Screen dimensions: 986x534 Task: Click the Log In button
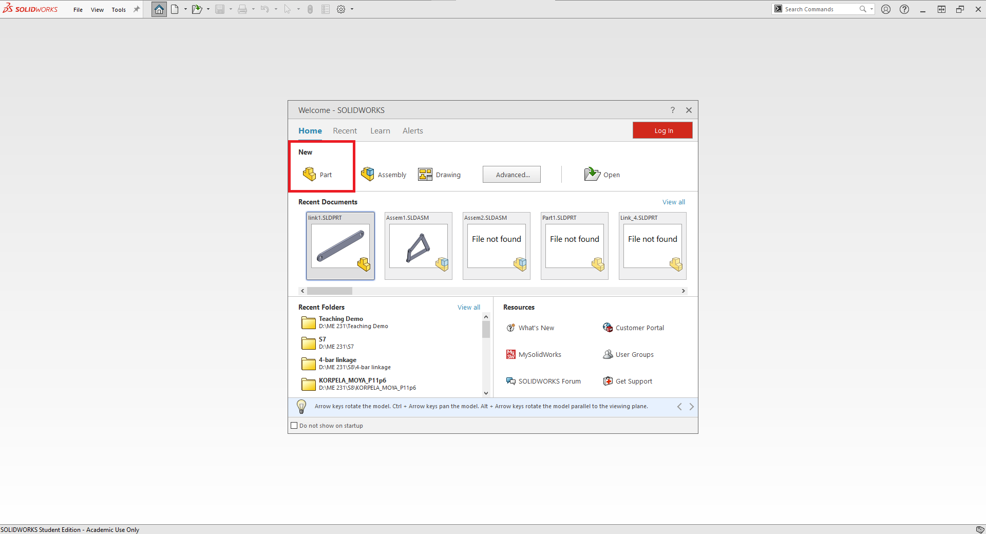click(662, 130)
